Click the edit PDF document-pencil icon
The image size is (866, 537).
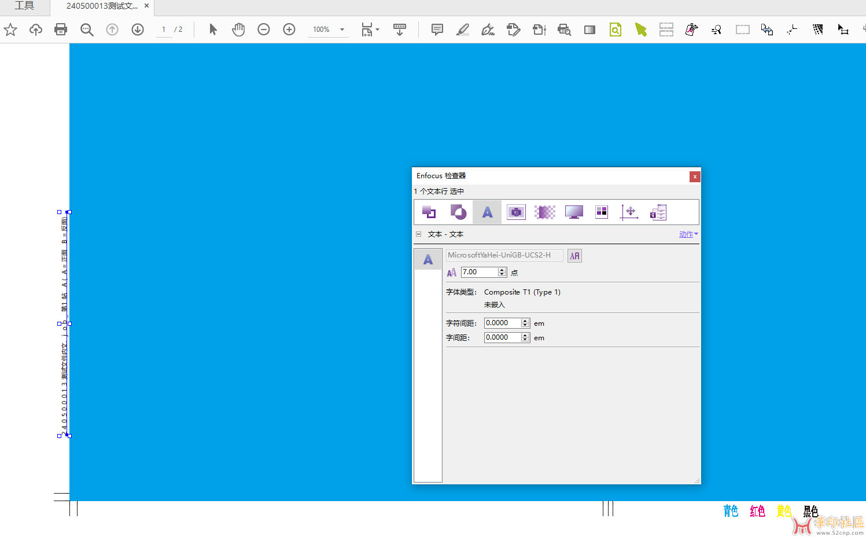tap(513, 30)
